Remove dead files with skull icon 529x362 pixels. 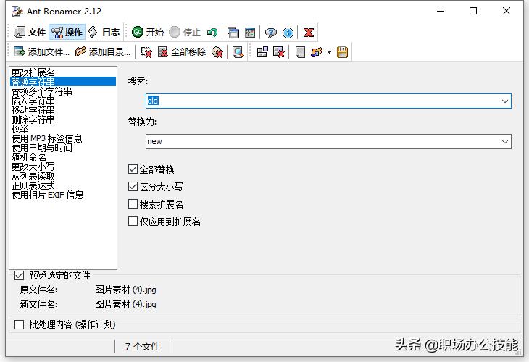pyautogui.click(x=217, y=52)
